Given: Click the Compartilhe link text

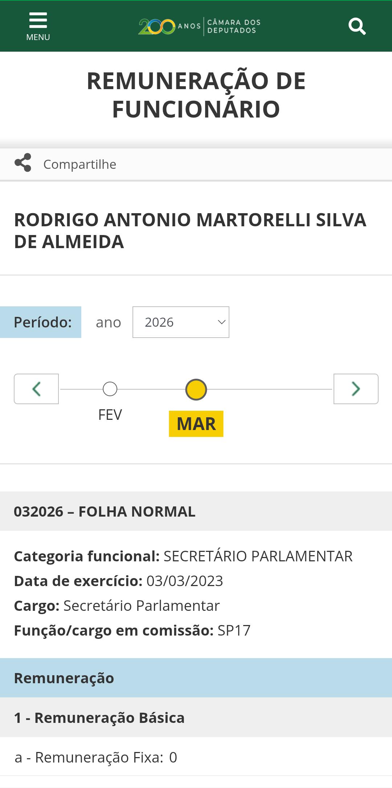Looking at the screenshot, I should tap(80, 164).
